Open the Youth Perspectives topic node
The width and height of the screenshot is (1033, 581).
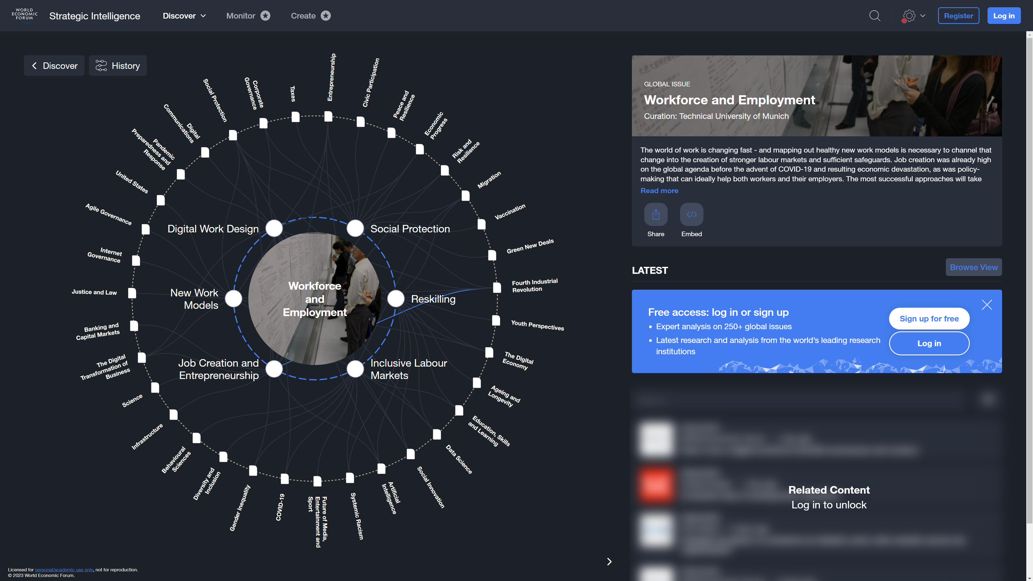[496, 320]
